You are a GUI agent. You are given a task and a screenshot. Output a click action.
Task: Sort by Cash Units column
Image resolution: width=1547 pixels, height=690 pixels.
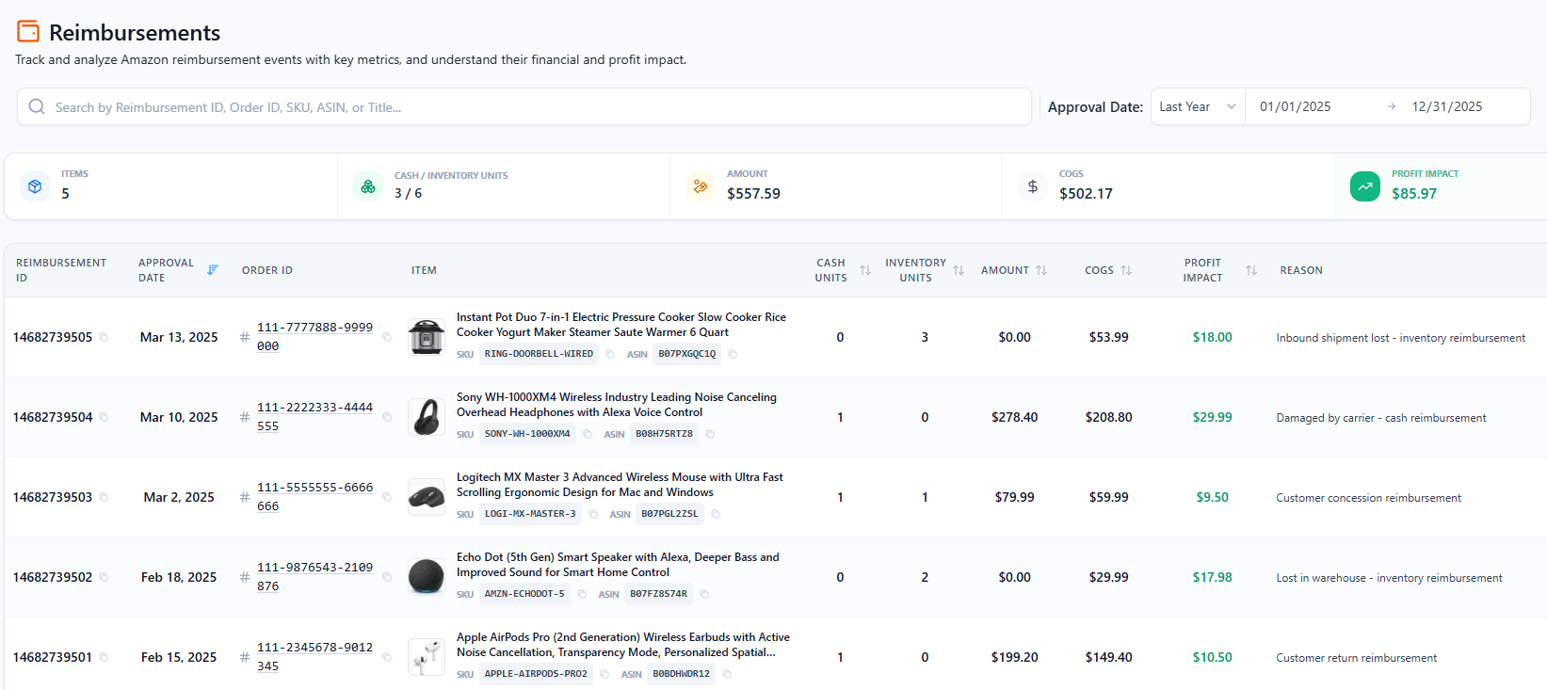click(864, 270)
